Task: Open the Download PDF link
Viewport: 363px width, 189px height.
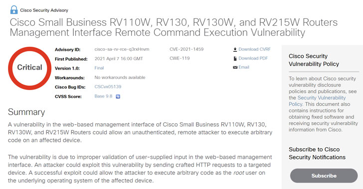Action: [253, 58]
